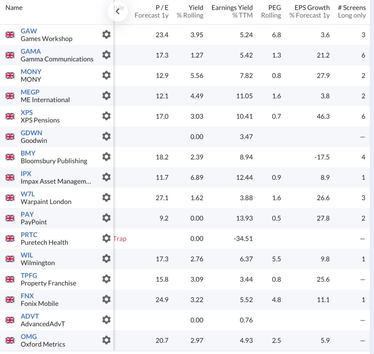Collapse the column panel with left chevron
Screen dimensions: 374x354
click(x=117, y=11)
